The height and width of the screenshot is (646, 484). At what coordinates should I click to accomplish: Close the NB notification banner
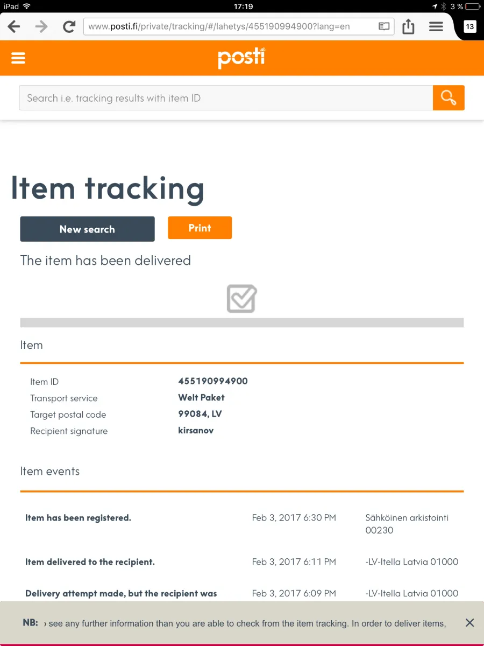coord(469,623)
